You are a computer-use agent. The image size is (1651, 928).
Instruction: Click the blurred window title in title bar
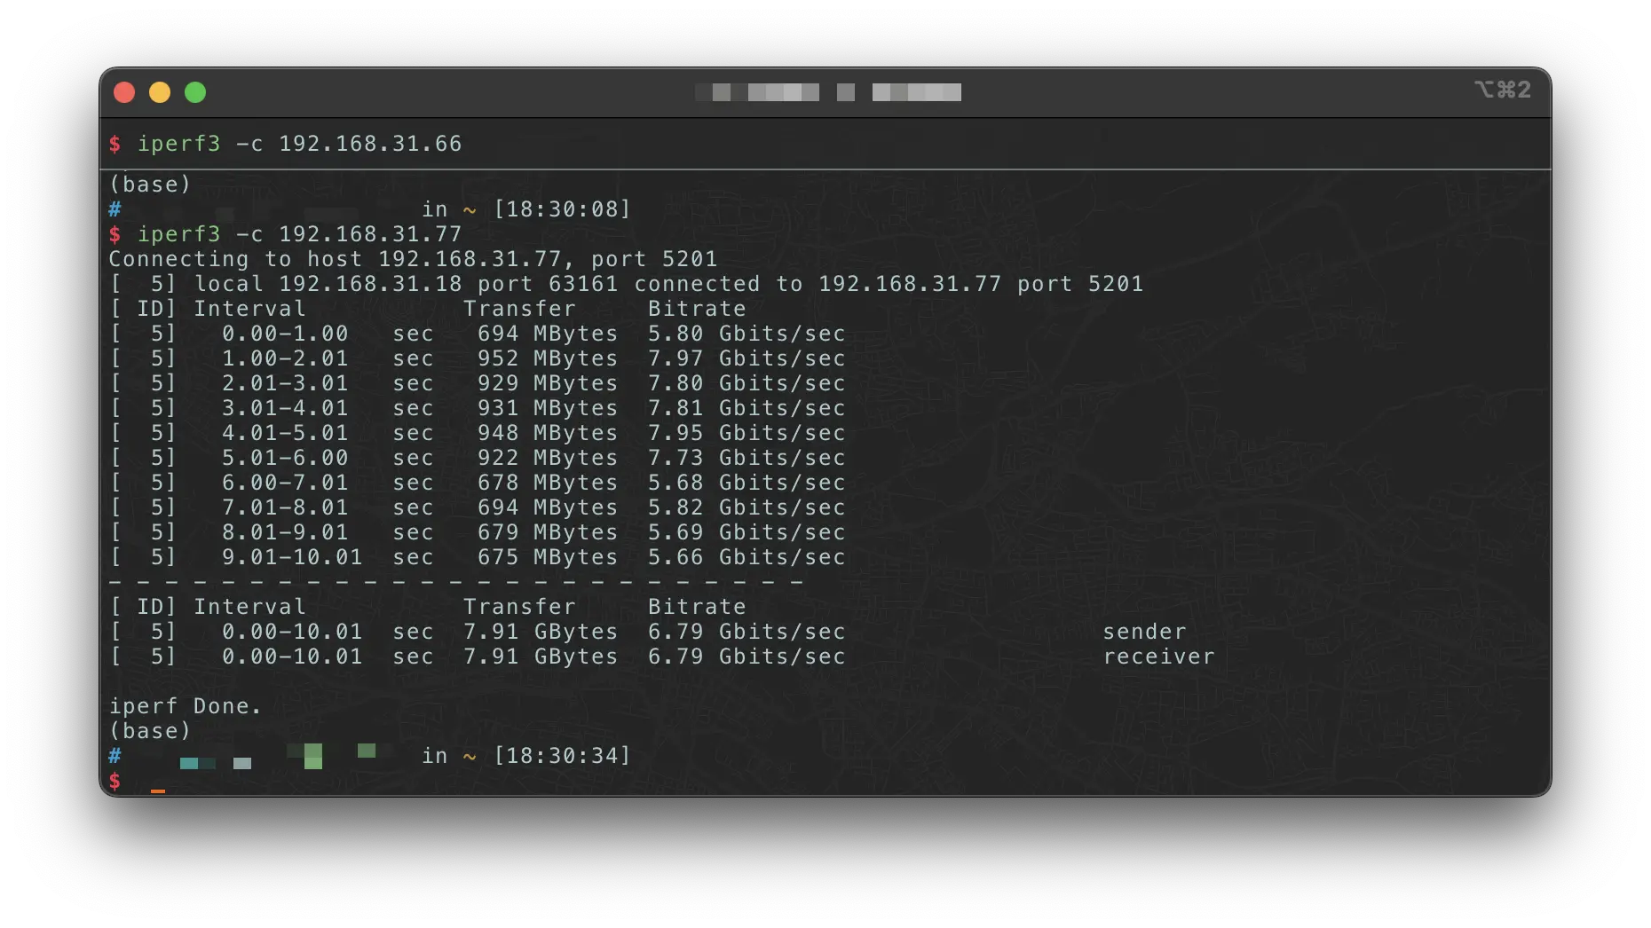(x=827, y=92)
